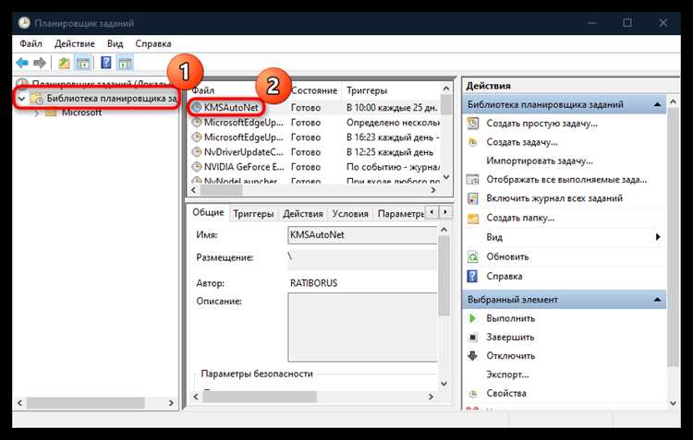Image resolution: width=693 pixels, height=440 pixels.
Task: Click Экспорт... action
Action: click(507, 375)
